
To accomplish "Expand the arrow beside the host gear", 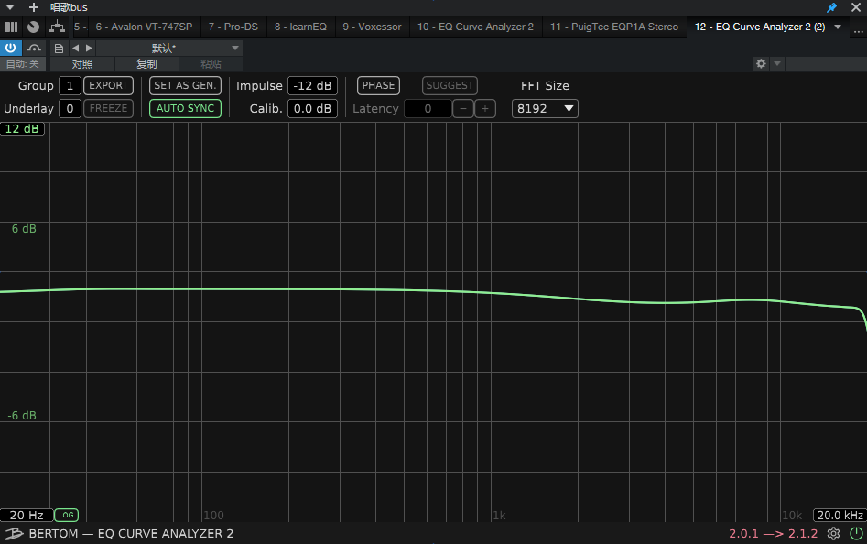I will (777, 63).
